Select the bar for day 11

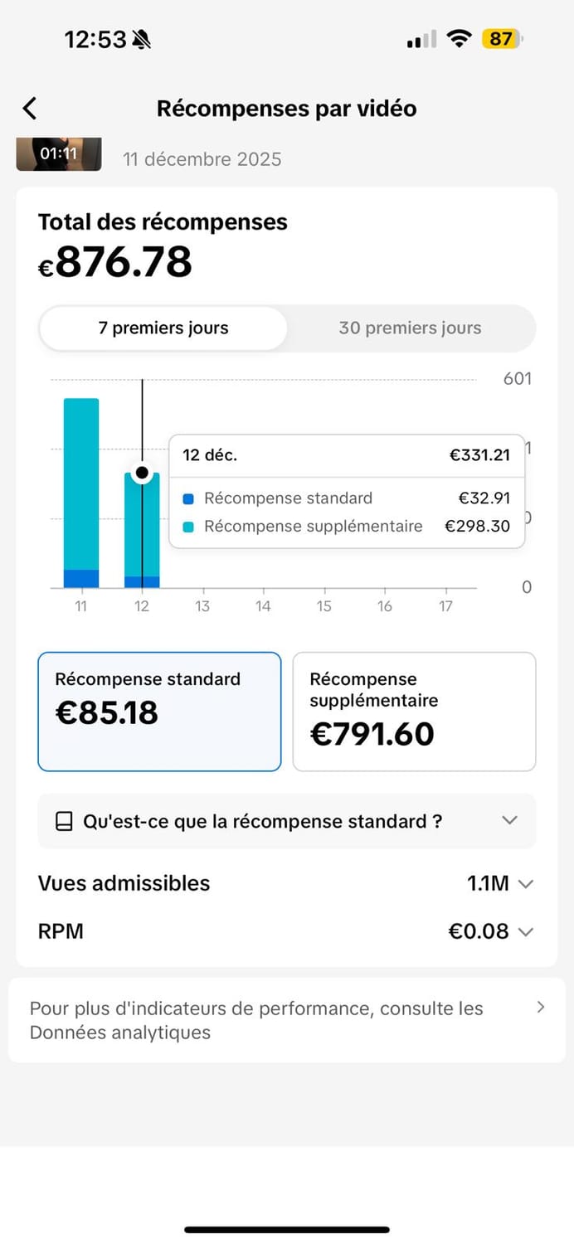[81, 493]
